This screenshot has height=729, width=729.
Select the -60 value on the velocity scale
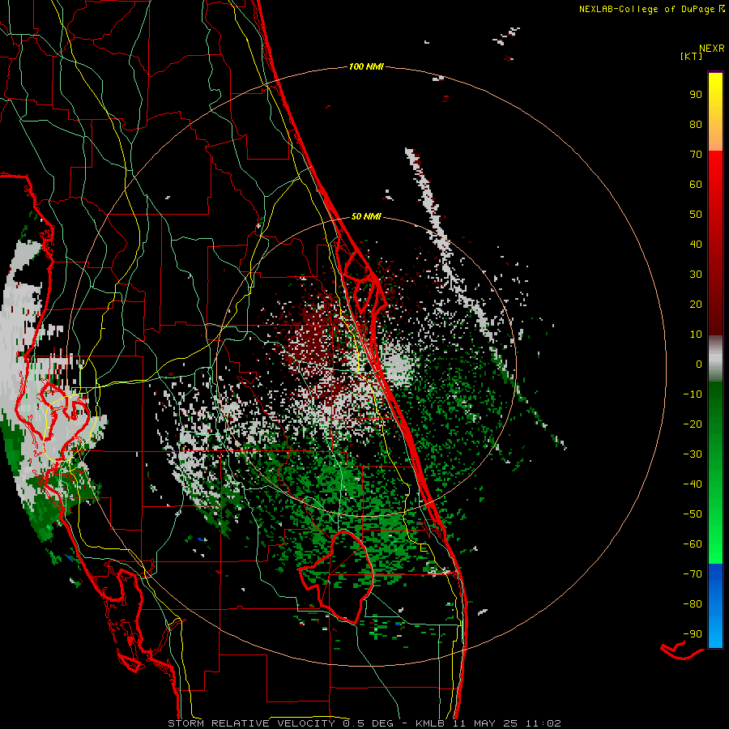693,544
